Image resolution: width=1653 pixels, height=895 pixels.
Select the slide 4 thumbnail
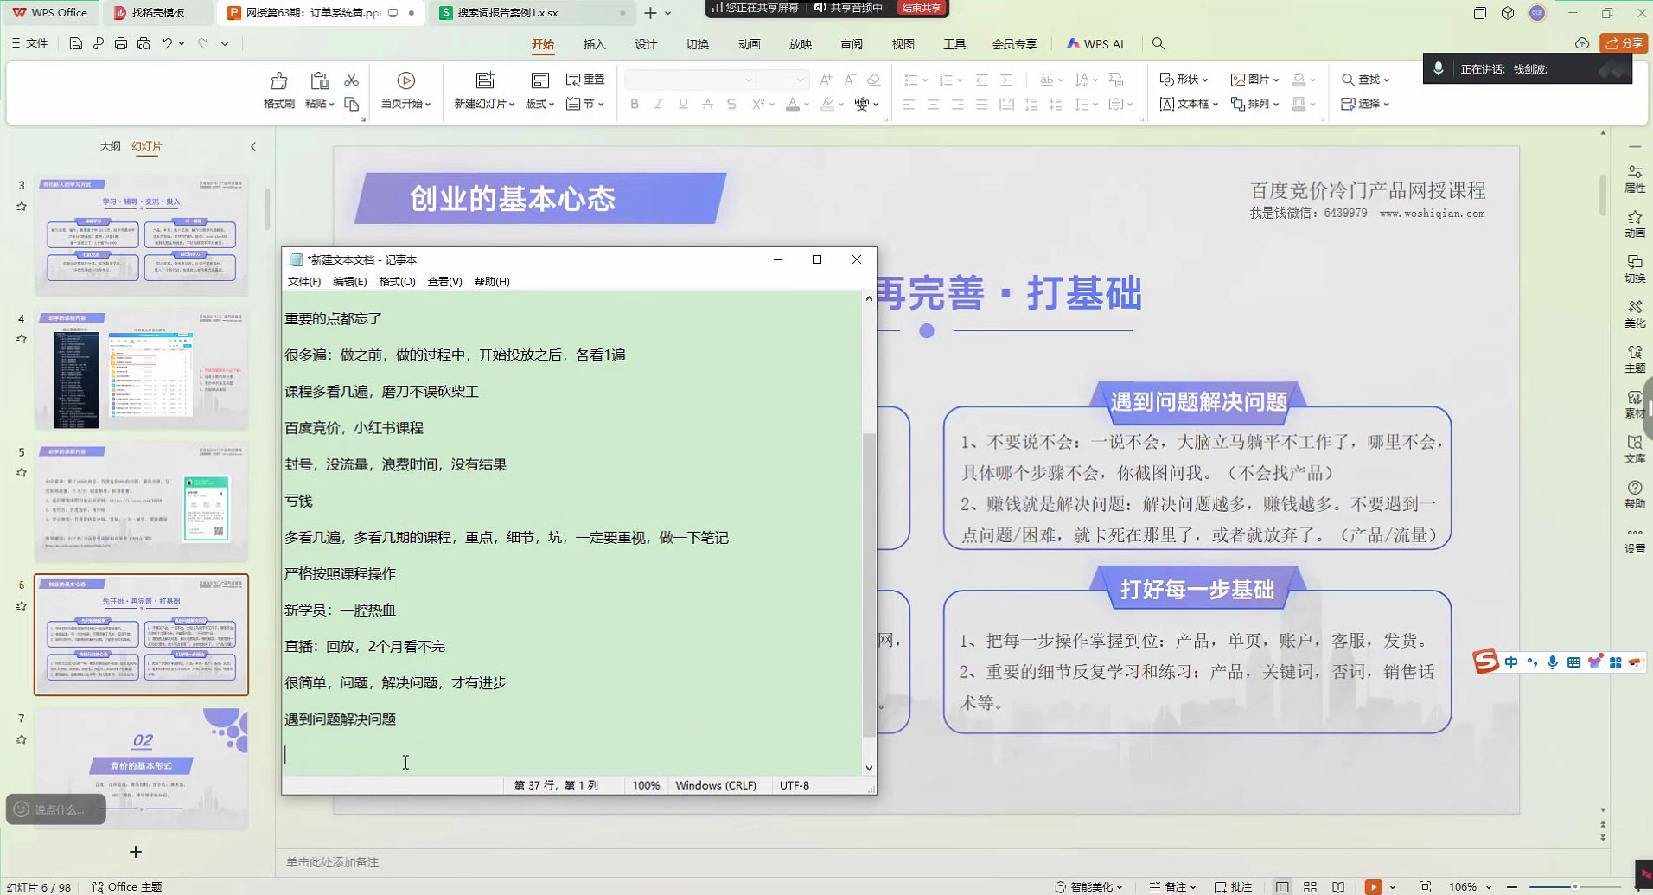[x=142, y=369]
